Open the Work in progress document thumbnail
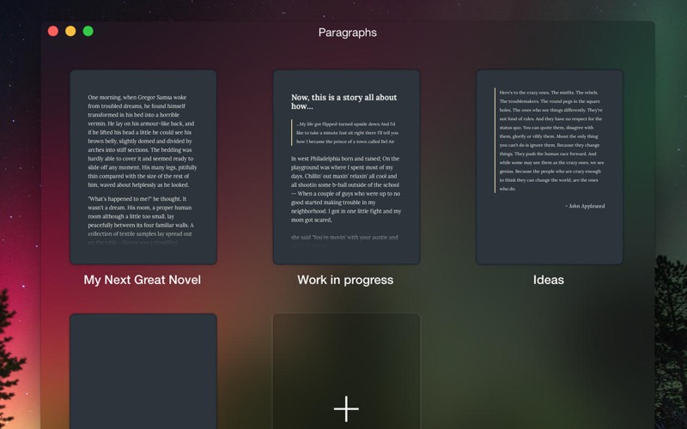 point(346,167)
